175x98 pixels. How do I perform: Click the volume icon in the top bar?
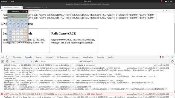point(168,1)
